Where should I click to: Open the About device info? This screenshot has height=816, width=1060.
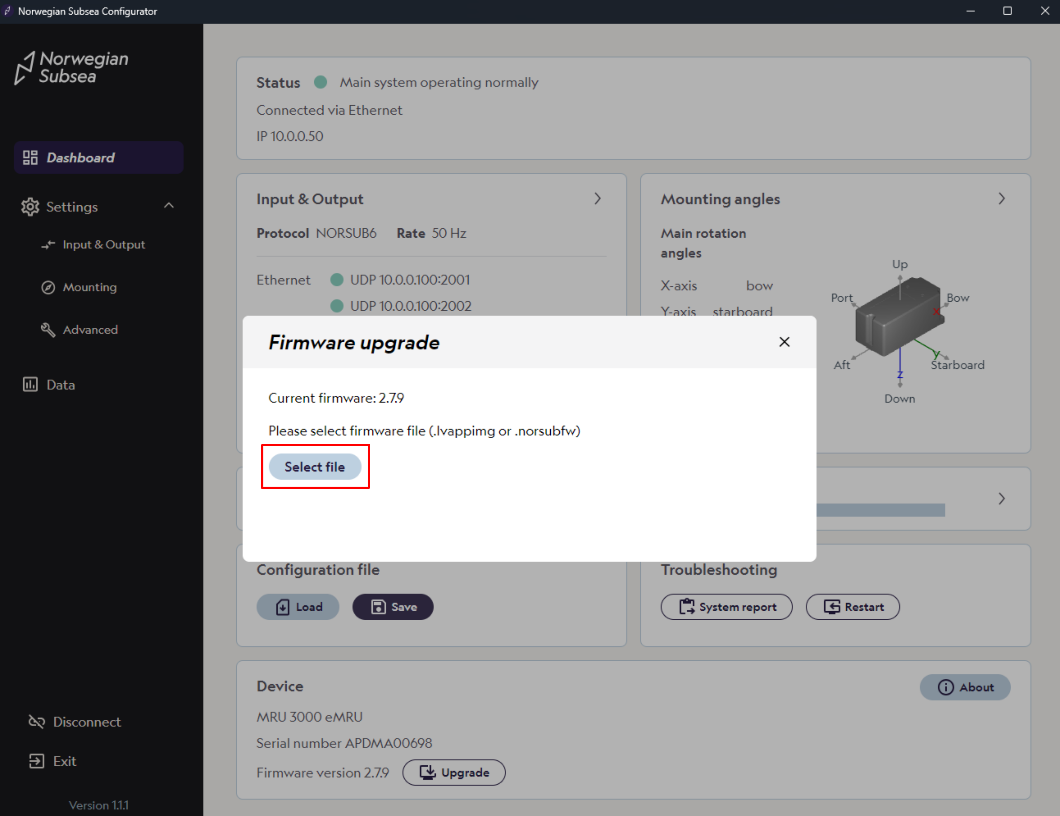[x=964, y=687]
